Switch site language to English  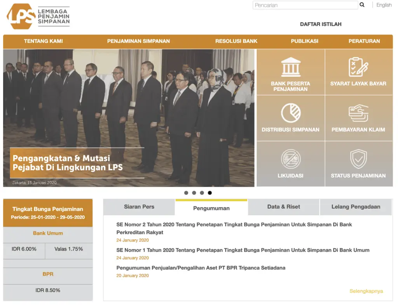pos(384,5)
